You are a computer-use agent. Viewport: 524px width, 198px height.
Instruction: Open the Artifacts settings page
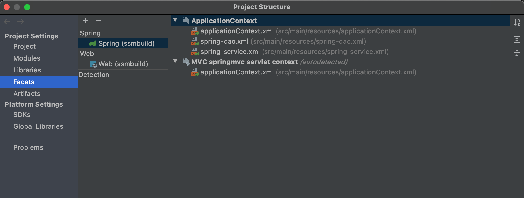[27, 94]
